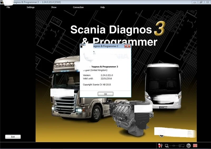The width and height of the screenshot is (211, 149).
Task: Open the Show menu
Action: click(x=54, y=7)
